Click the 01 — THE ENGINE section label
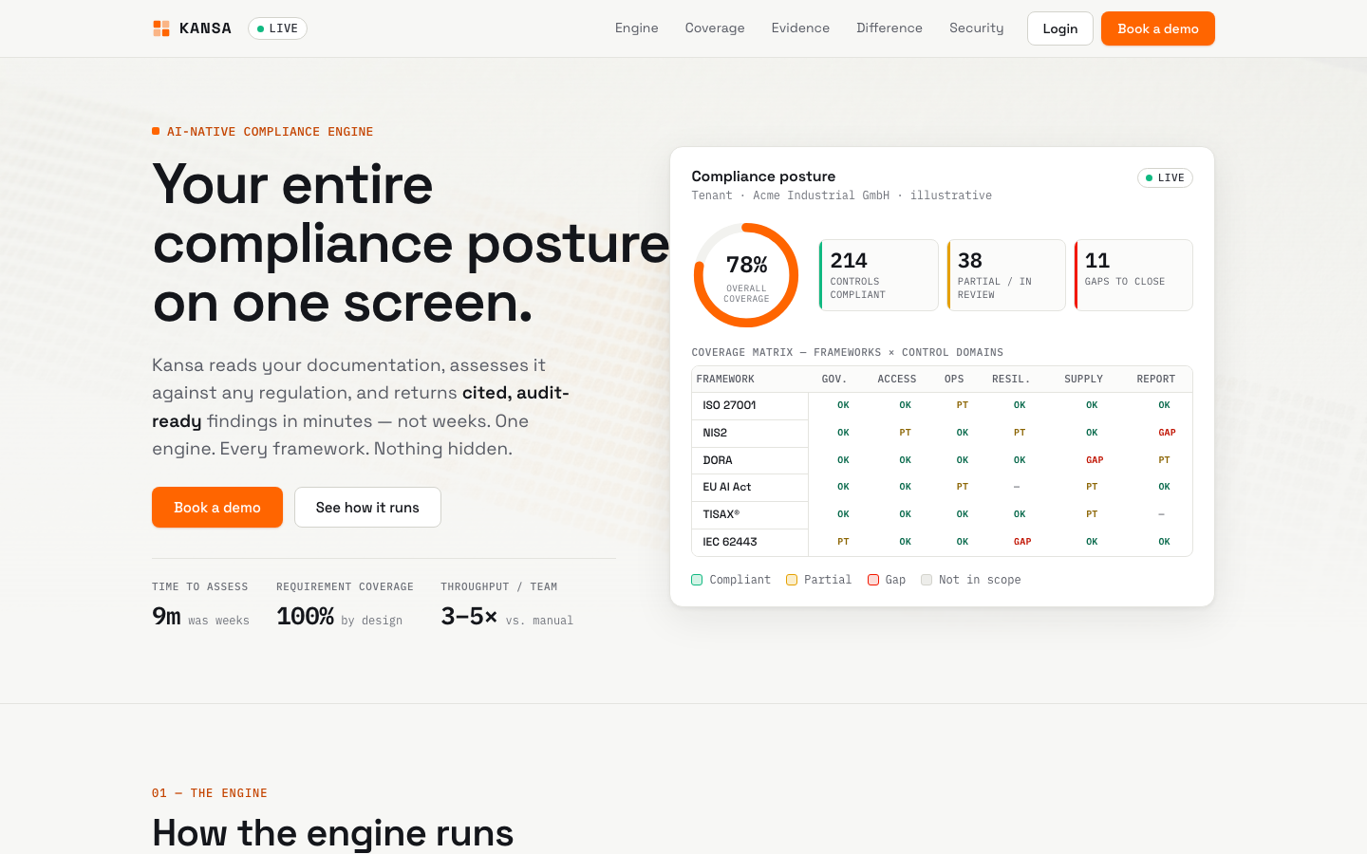The height and width of the screenshot is (854, 1367). pos(210,793)
